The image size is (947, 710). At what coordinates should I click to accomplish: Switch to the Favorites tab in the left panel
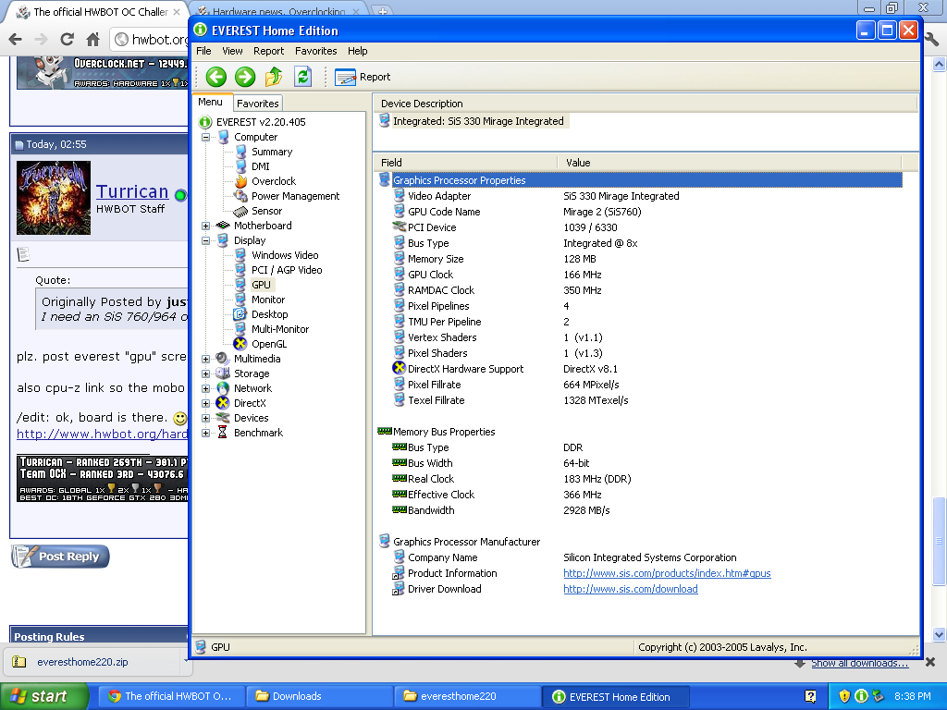click(258, 104)
